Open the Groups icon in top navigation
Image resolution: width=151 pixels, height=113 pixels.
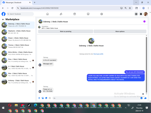102,14
